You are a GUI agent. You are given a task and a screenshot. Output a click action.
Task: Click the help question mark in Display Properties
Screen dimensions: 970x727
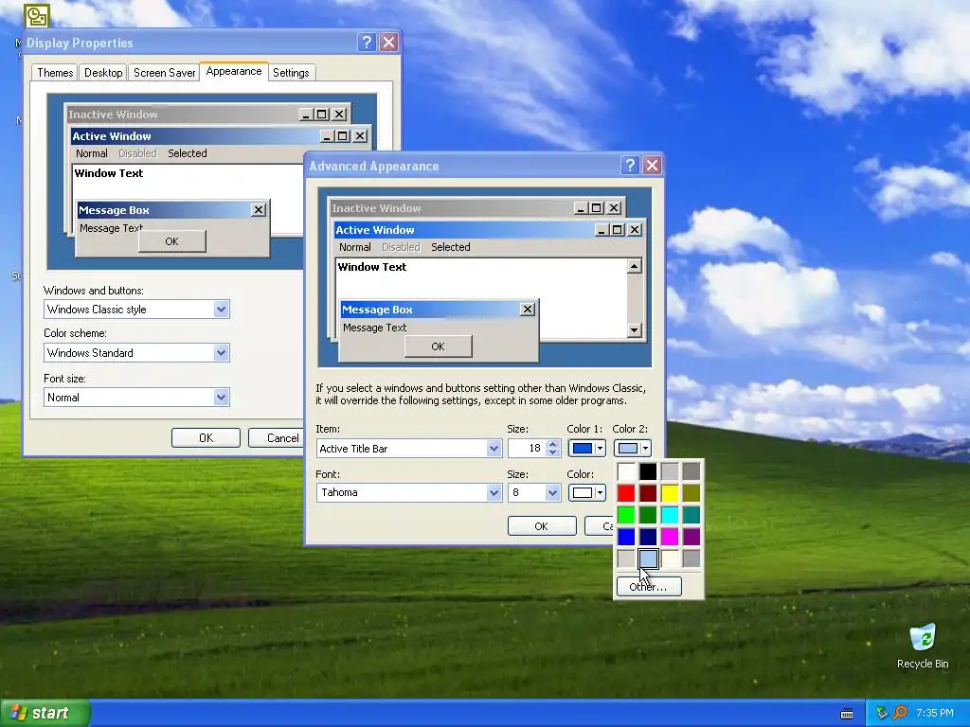click(367, 42)
